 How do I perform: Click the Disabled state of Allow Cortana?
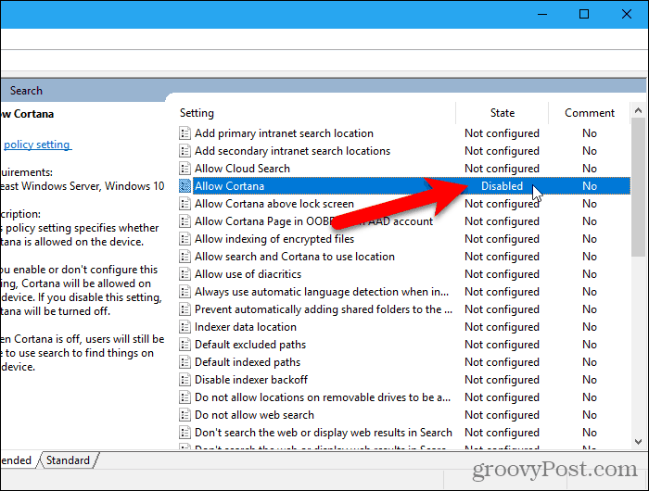[502, 186]
